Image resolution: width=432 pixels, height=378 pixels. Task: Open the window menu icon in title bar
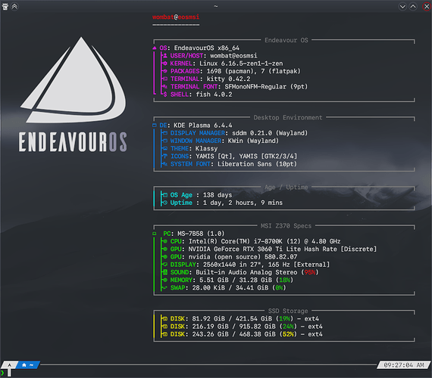click(5, 6)
